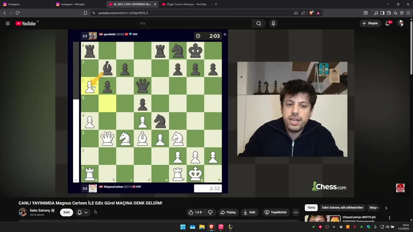This screenshot has width=413, height=232.
Task: Select the Tümü filter chip
Action: (311, 208)
